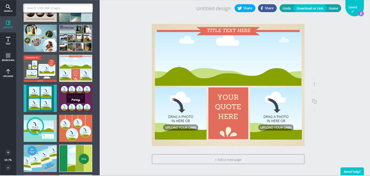
Task: Click the Need help? button
Action: [352, 172]
